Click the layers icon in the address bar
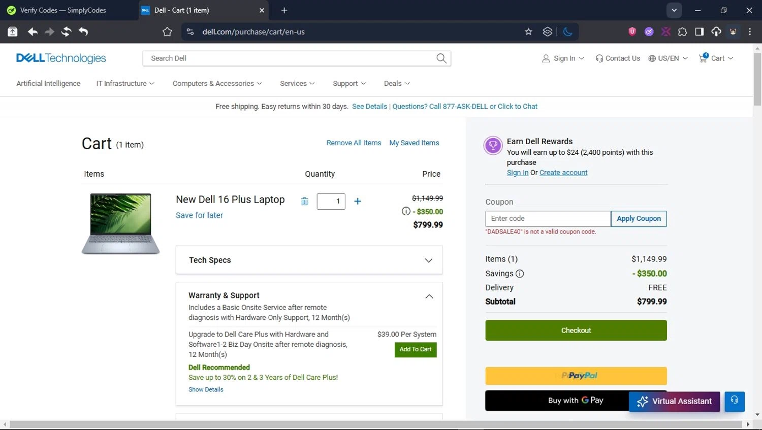The height and width of the screenshot is (430, 762). [547, 31]
